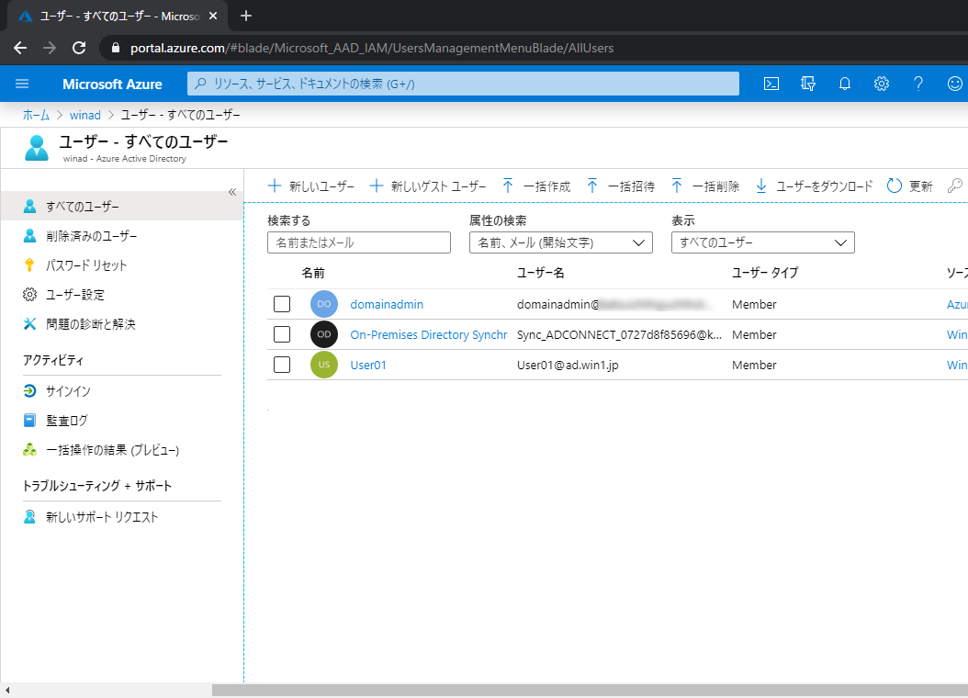Open the 表示 すべてのユーザー dropdown
The width and height of the screenshot is (968, 698).
tap(763, 242)
